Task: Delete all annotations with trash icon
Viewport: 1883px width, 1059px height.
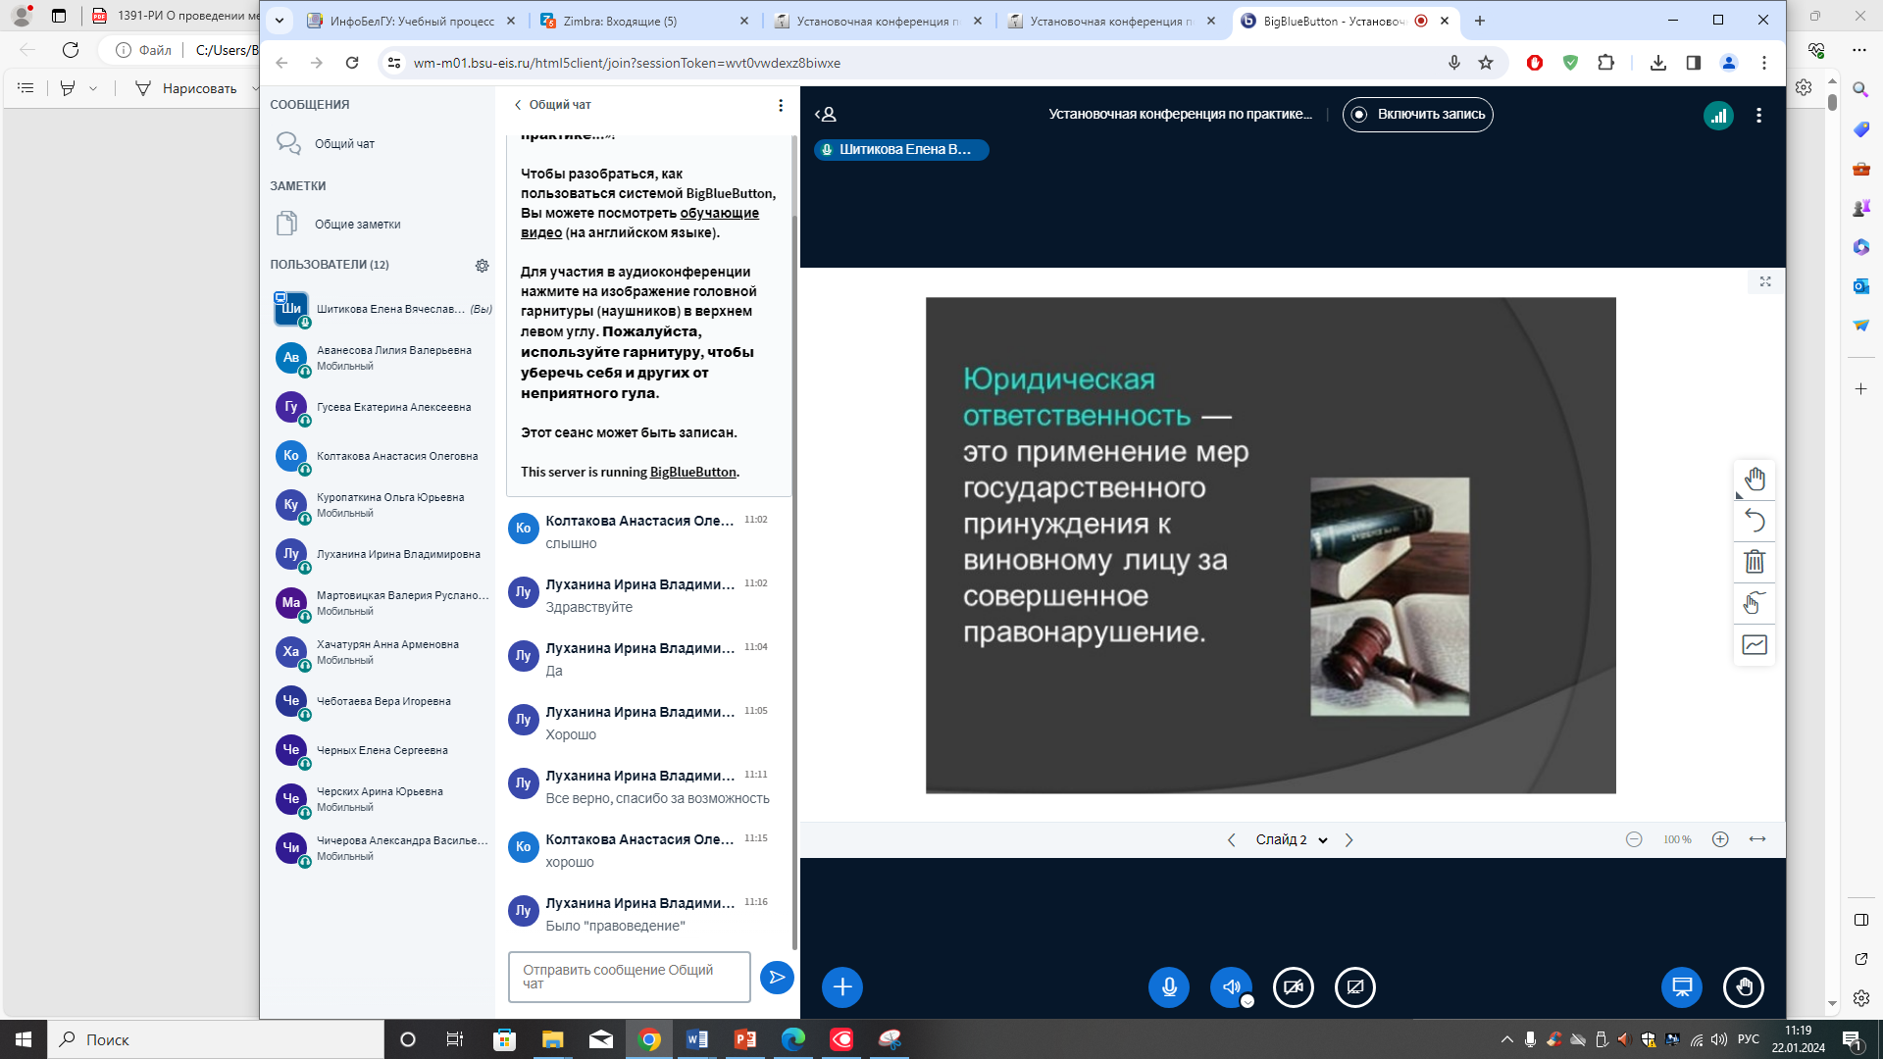Action: [x=1755, y=562]
